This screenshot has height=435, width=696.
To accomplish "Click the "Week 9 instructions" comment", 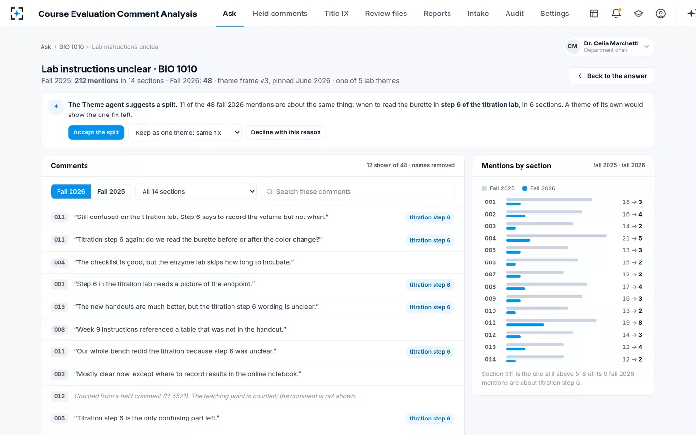I will pos(253,330).
